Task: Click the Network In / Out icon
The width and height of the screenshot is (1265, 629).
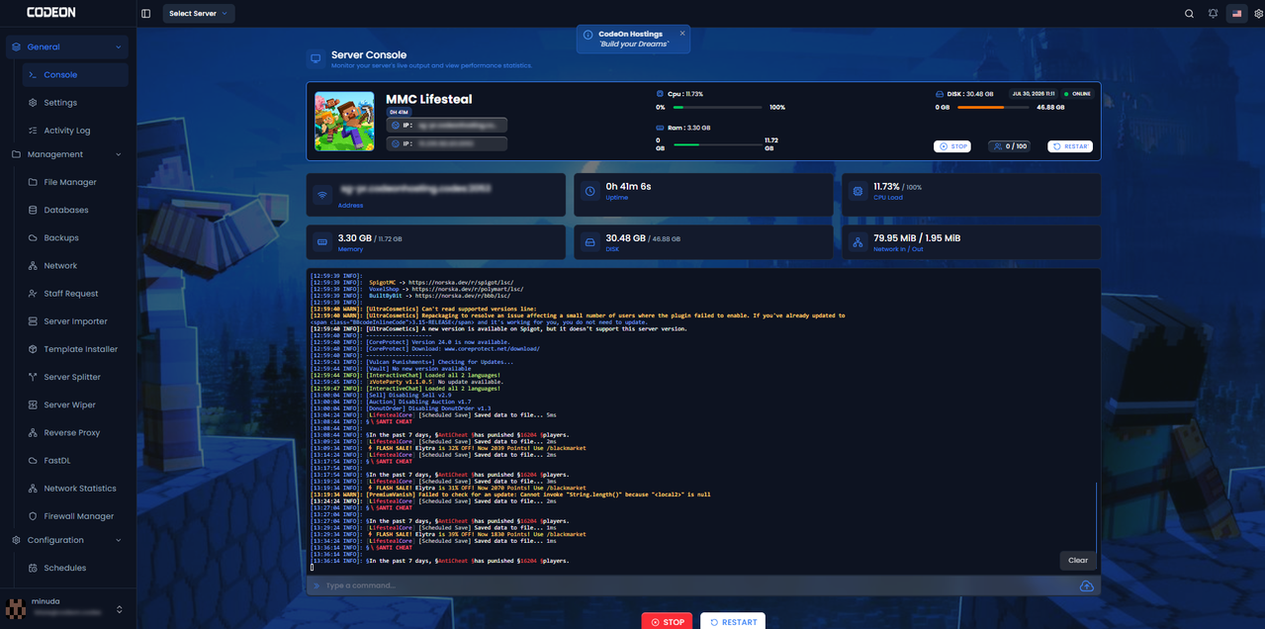Action: [858, 242]
